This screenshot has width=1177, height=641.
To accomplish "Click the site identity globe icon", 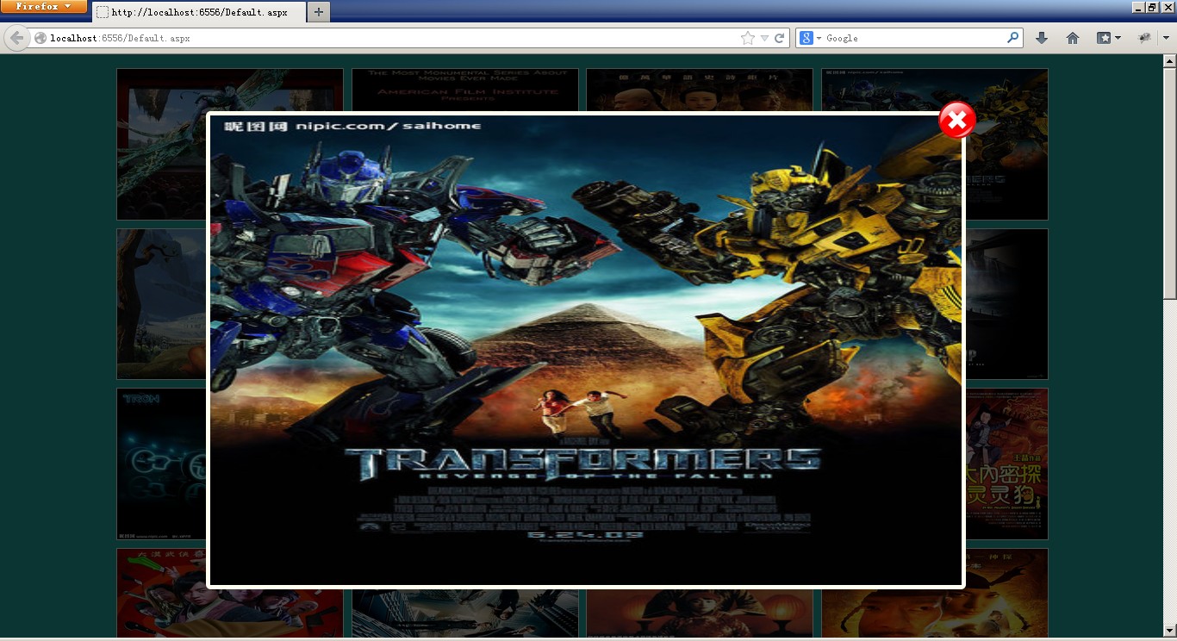I will click(40, 38).
